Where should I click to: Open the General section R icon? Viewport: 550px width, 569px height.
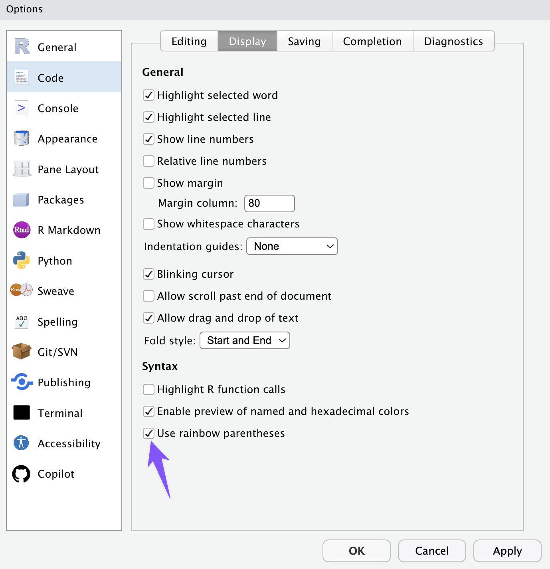(x=22, y=47)
